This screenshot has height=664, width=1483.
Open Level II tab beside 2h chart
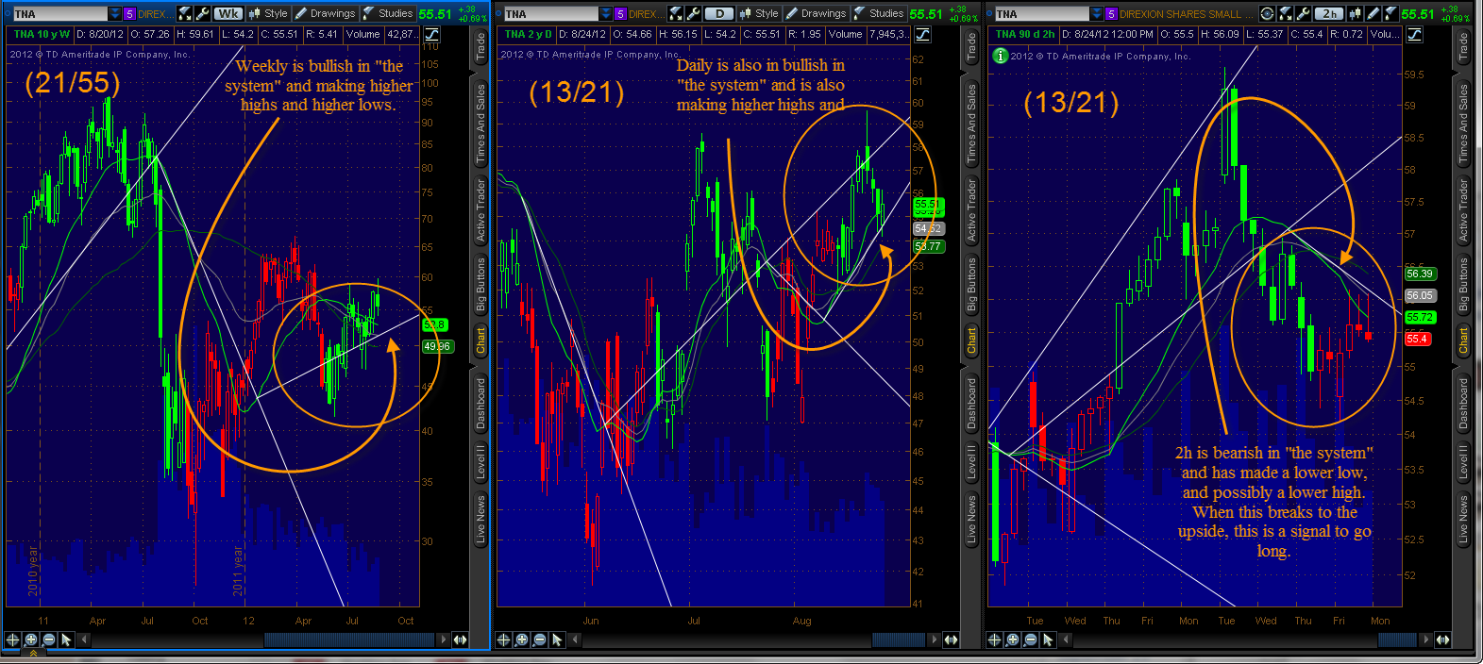[1463, 462]
